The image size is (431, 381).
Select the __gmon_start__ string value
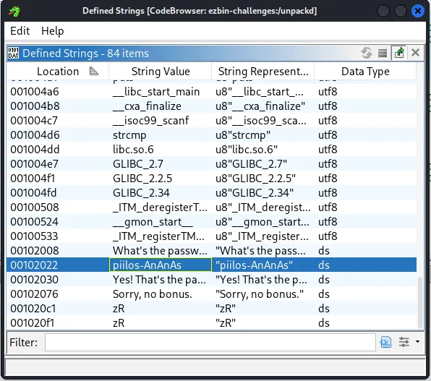153,222
